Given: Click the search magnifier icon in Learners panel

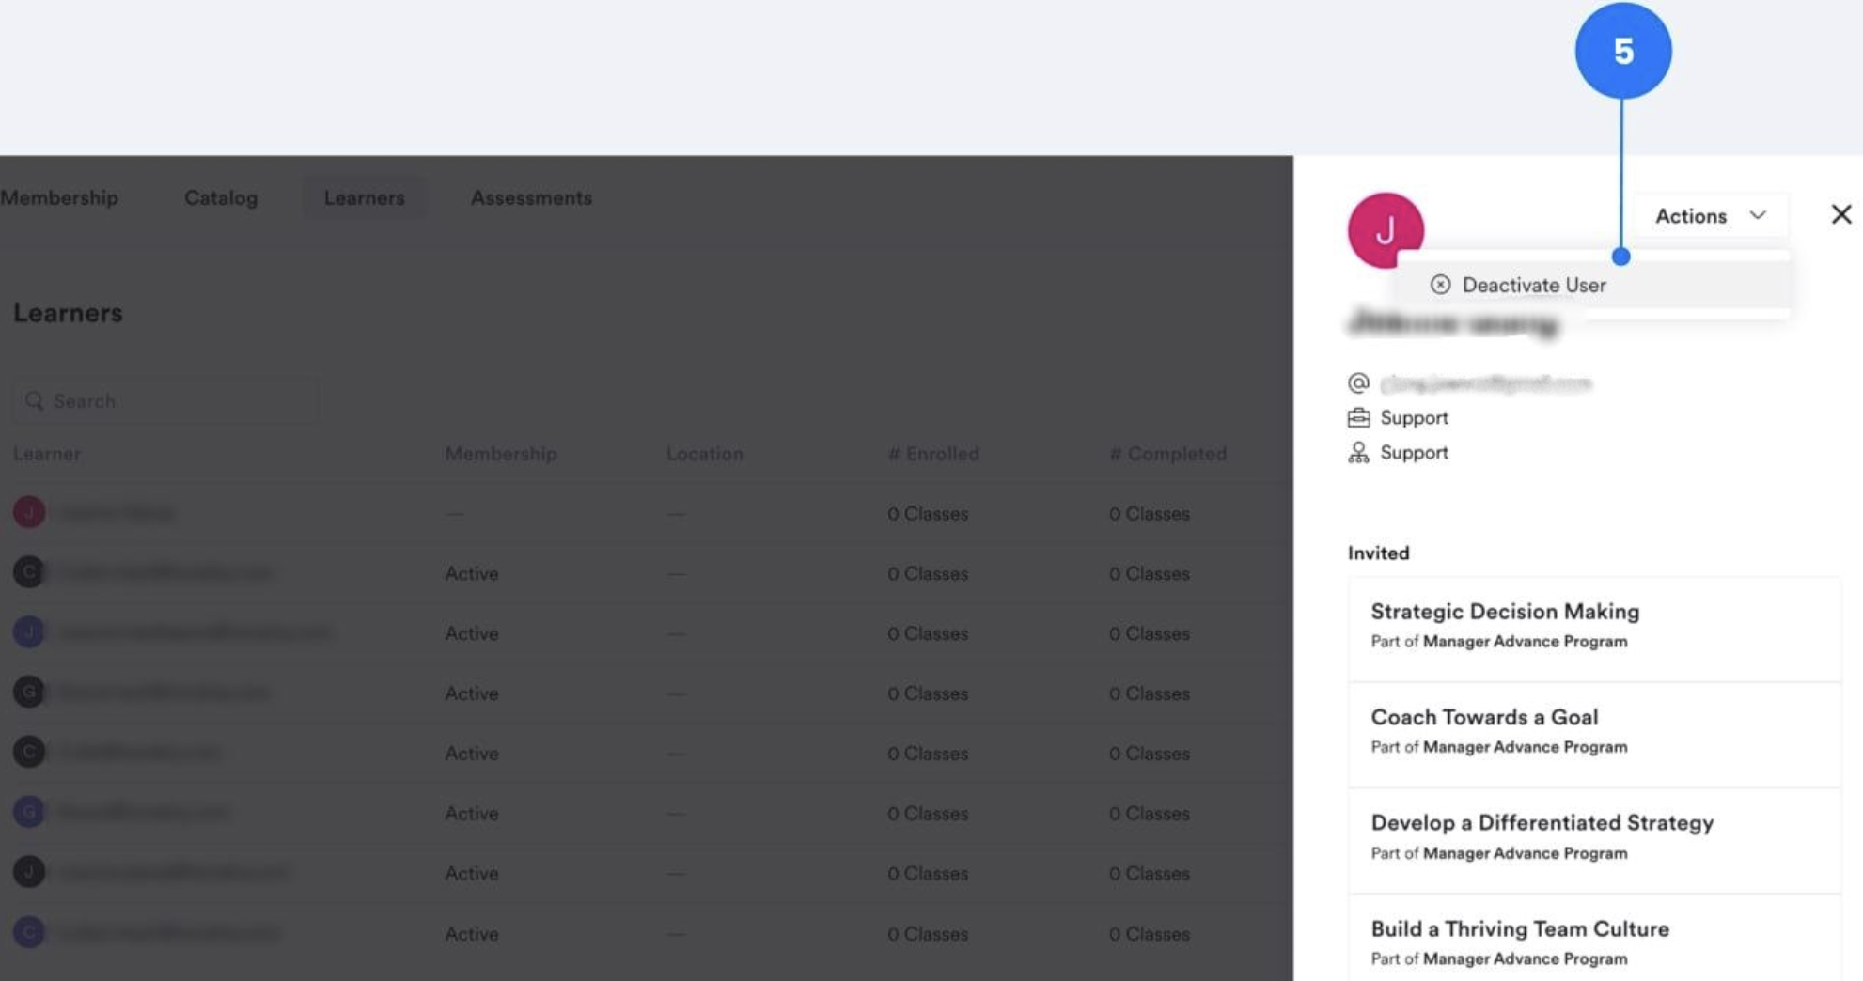Looking at the screenshot, I should tap(34, 401).
